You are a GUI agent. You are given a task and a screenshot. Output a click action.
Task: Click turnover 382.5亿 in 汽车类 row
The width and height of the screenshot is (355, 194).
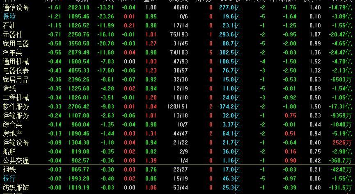[x=230, y=53]
